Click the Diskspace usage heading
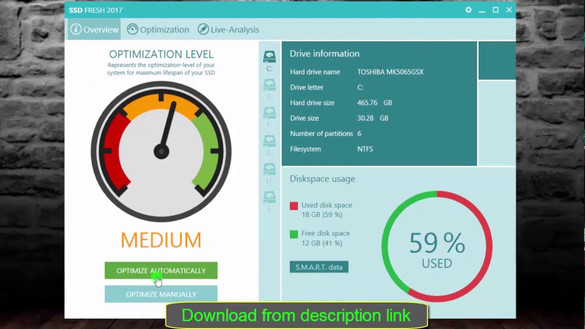 click(x=322, y=179)
